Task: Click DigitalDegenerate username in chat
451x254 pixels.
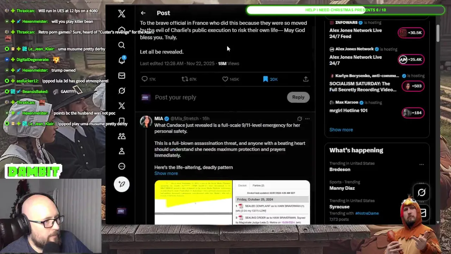Action: [33, 60]
